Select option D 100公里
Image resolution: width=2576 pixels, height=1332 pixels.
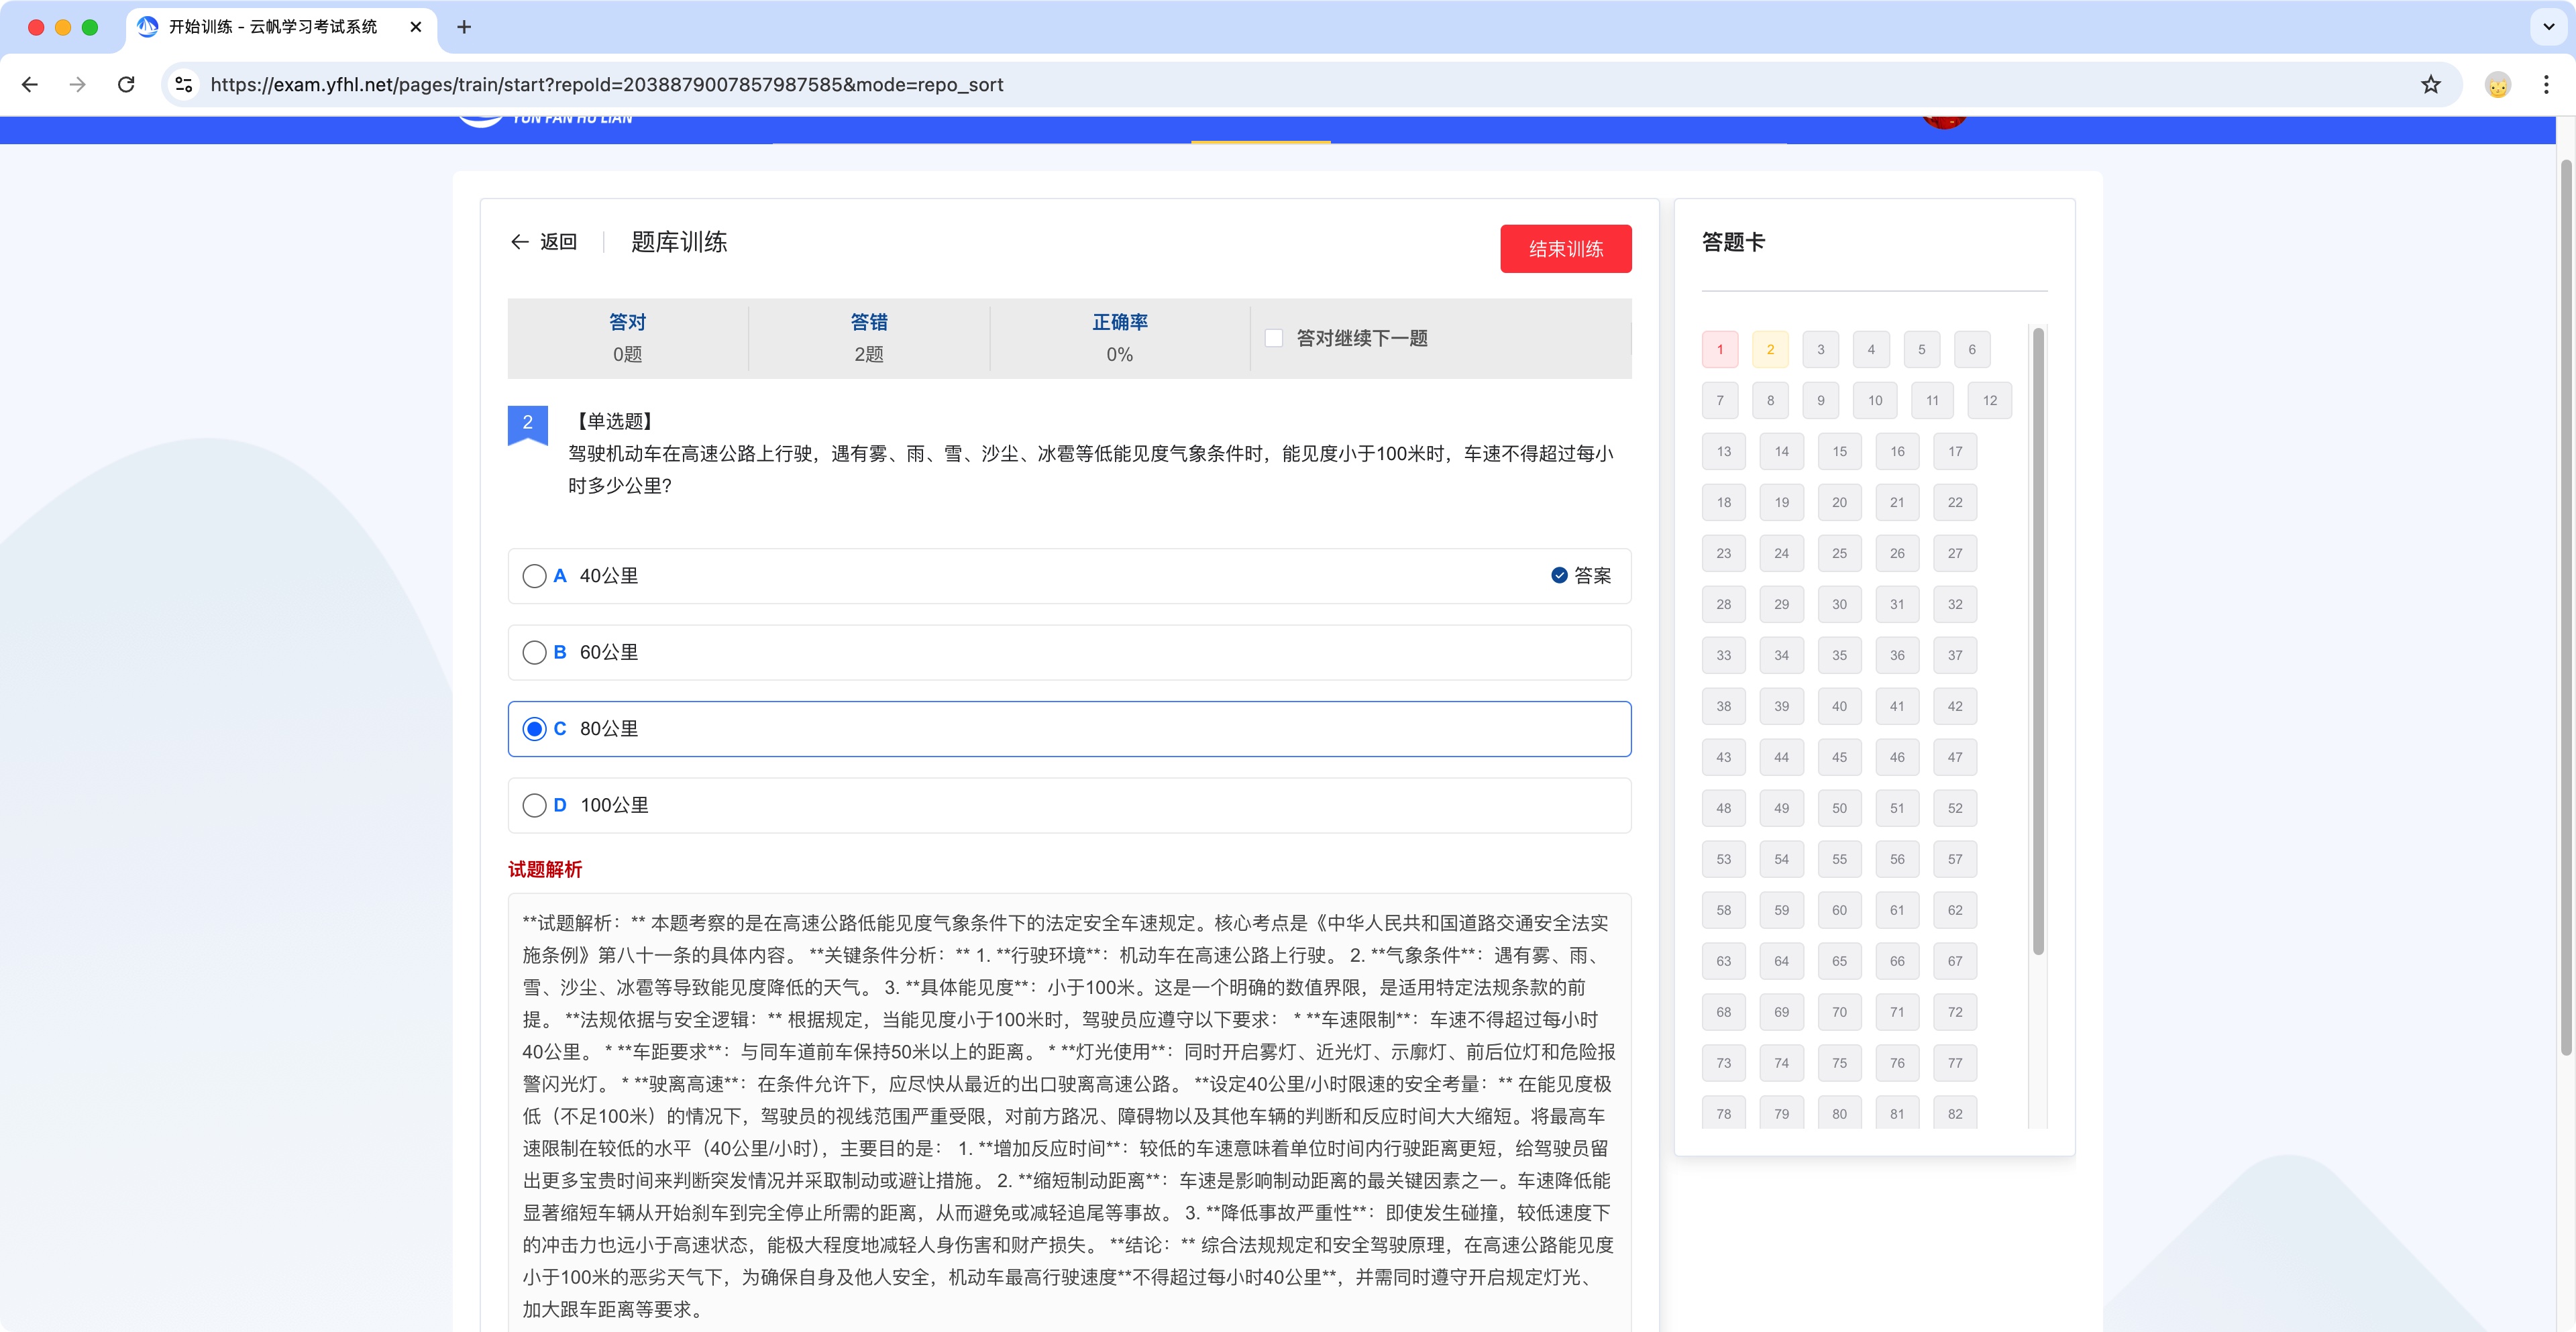point(535,805)
